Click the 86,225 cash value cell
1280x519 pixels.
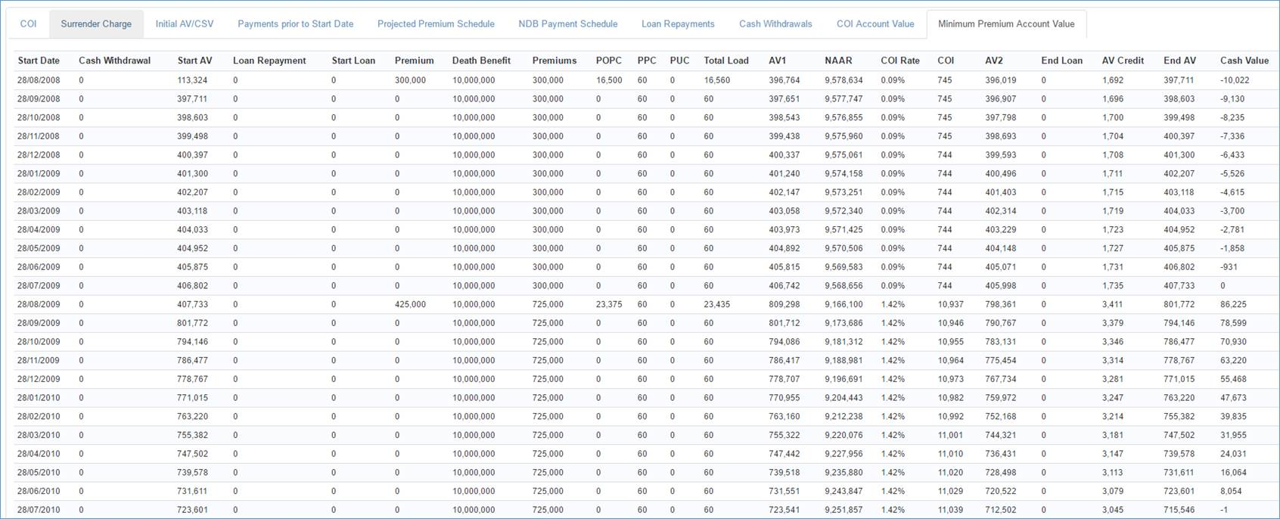point(1233,304)
